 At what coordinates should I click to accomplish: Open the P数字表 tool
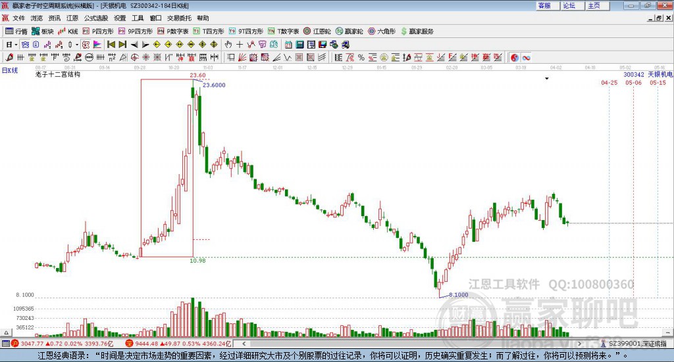point(173,32)
